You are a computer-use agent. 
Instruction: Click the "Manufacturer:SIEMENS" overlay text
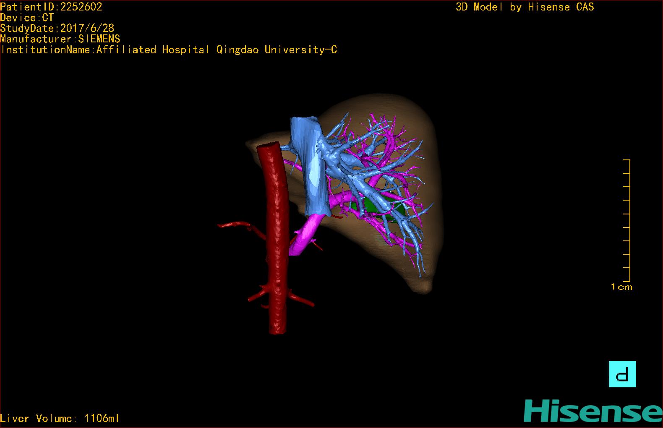[x=60, y=39]
